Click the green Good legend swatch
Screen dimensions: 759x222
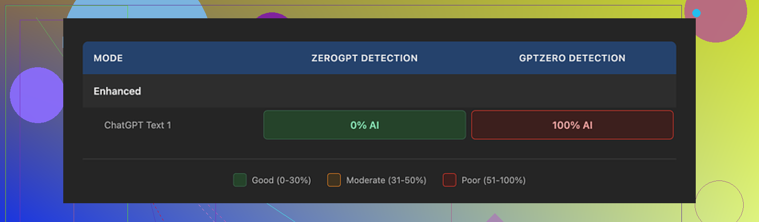click(x=240, y=180)
